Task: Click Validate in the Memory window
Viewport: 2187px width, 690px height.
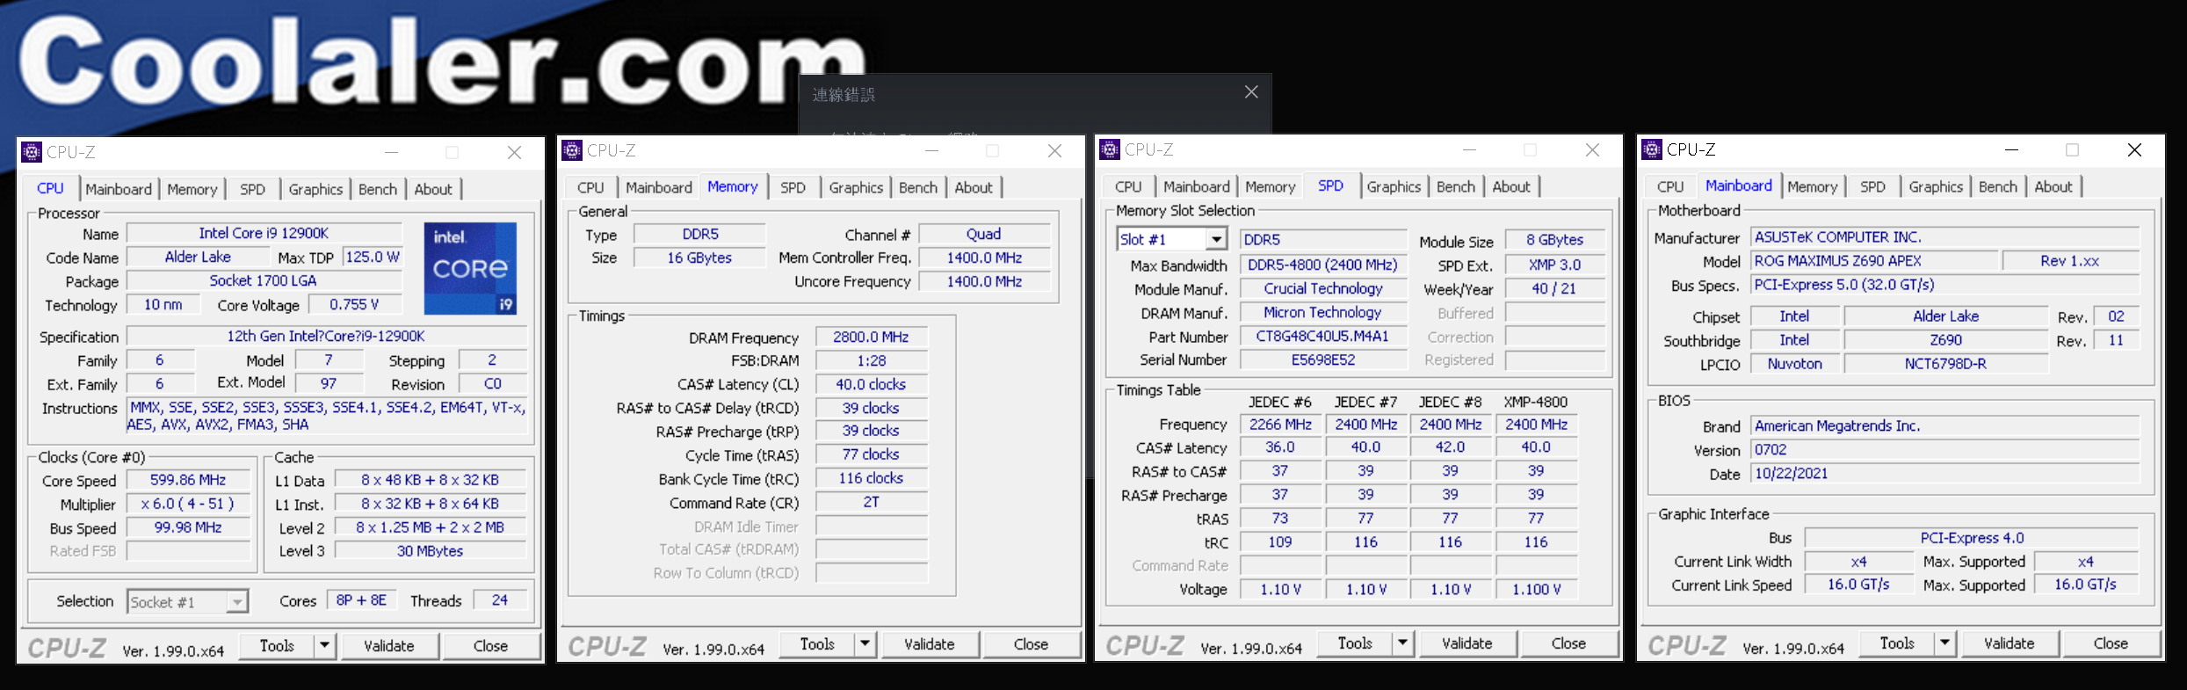Action: click(x=929, y=643)
